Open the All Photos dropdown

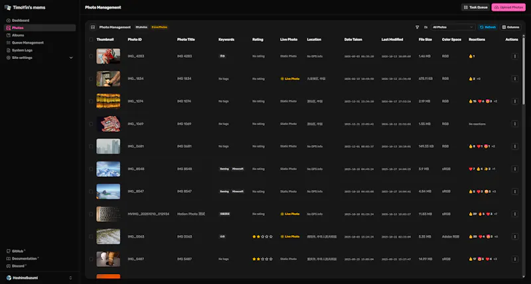[x=453, y=27]
